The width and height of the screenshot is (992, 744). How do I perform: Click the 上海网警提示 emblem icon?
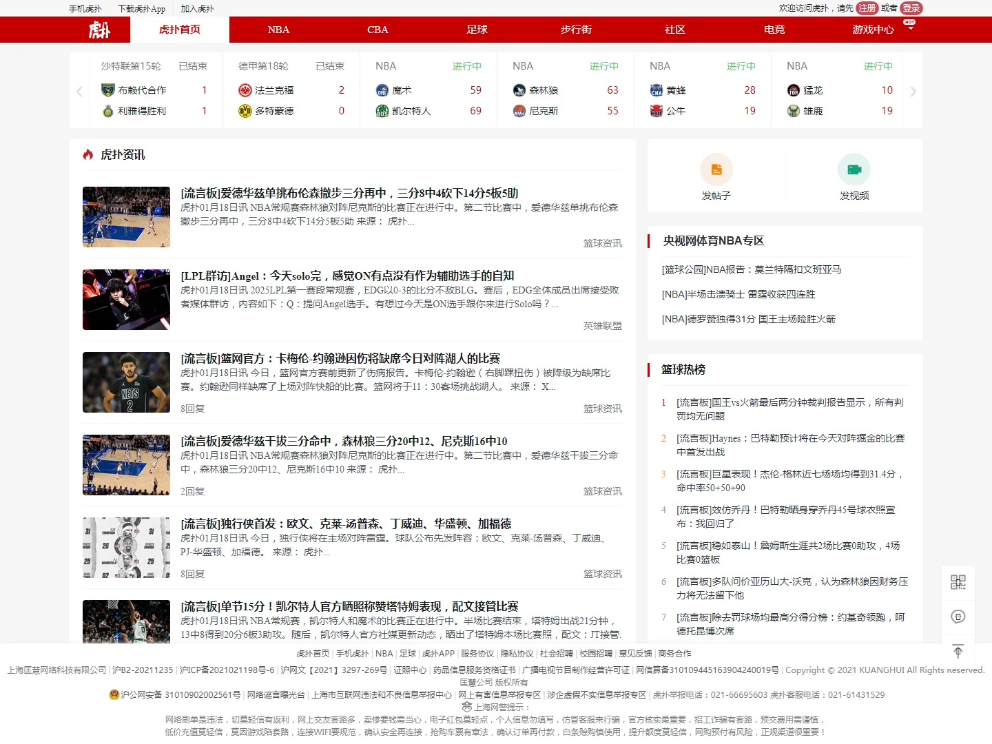tap(466, 707)
